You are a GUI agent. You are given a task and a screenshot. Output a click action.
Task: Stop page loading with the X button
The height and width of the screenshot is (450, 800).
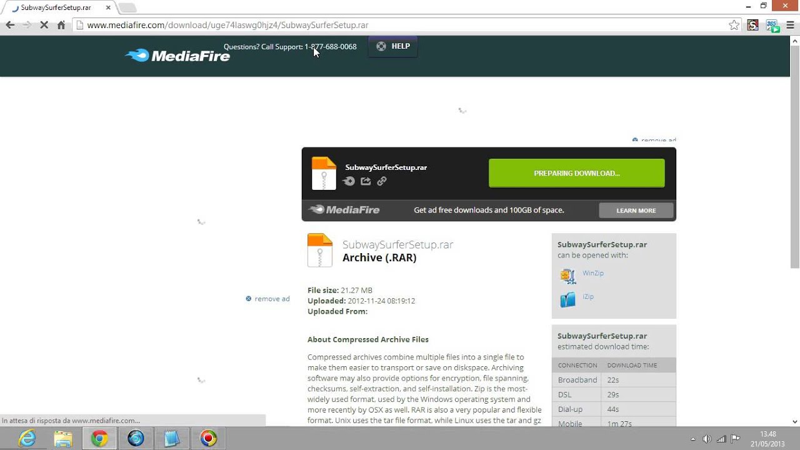click(44, 25)
